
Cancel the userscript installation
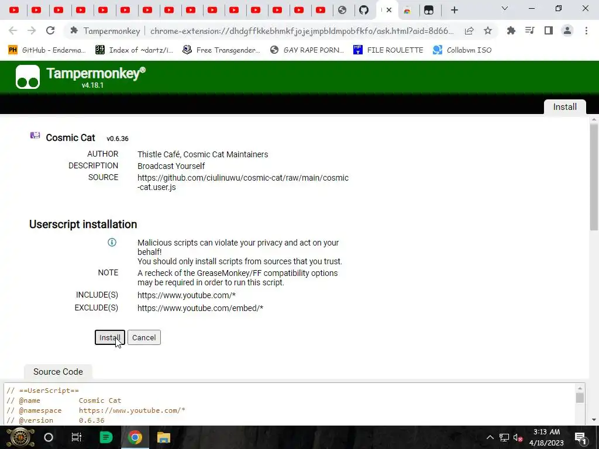144,337
